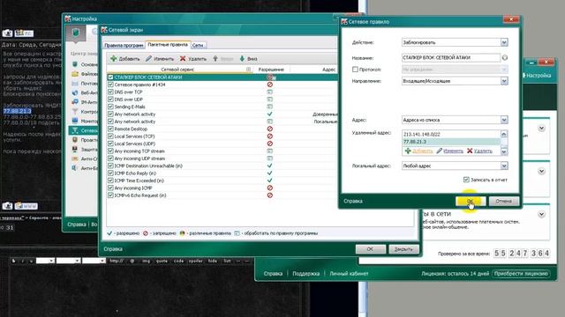The height and width of the screenshot is (317, 565).
Task: Open IM-Антивирус icon in settings sidebar
Action: point(75,102)
